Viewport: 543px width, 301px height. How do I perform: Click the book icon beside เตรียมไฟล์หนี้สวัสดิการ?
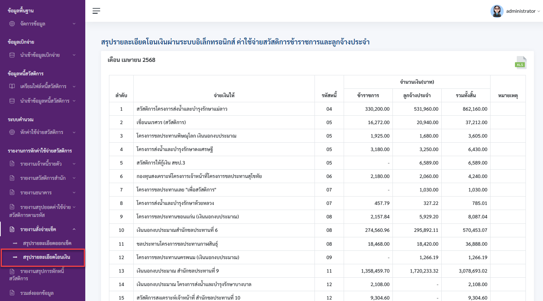[12, 86]
